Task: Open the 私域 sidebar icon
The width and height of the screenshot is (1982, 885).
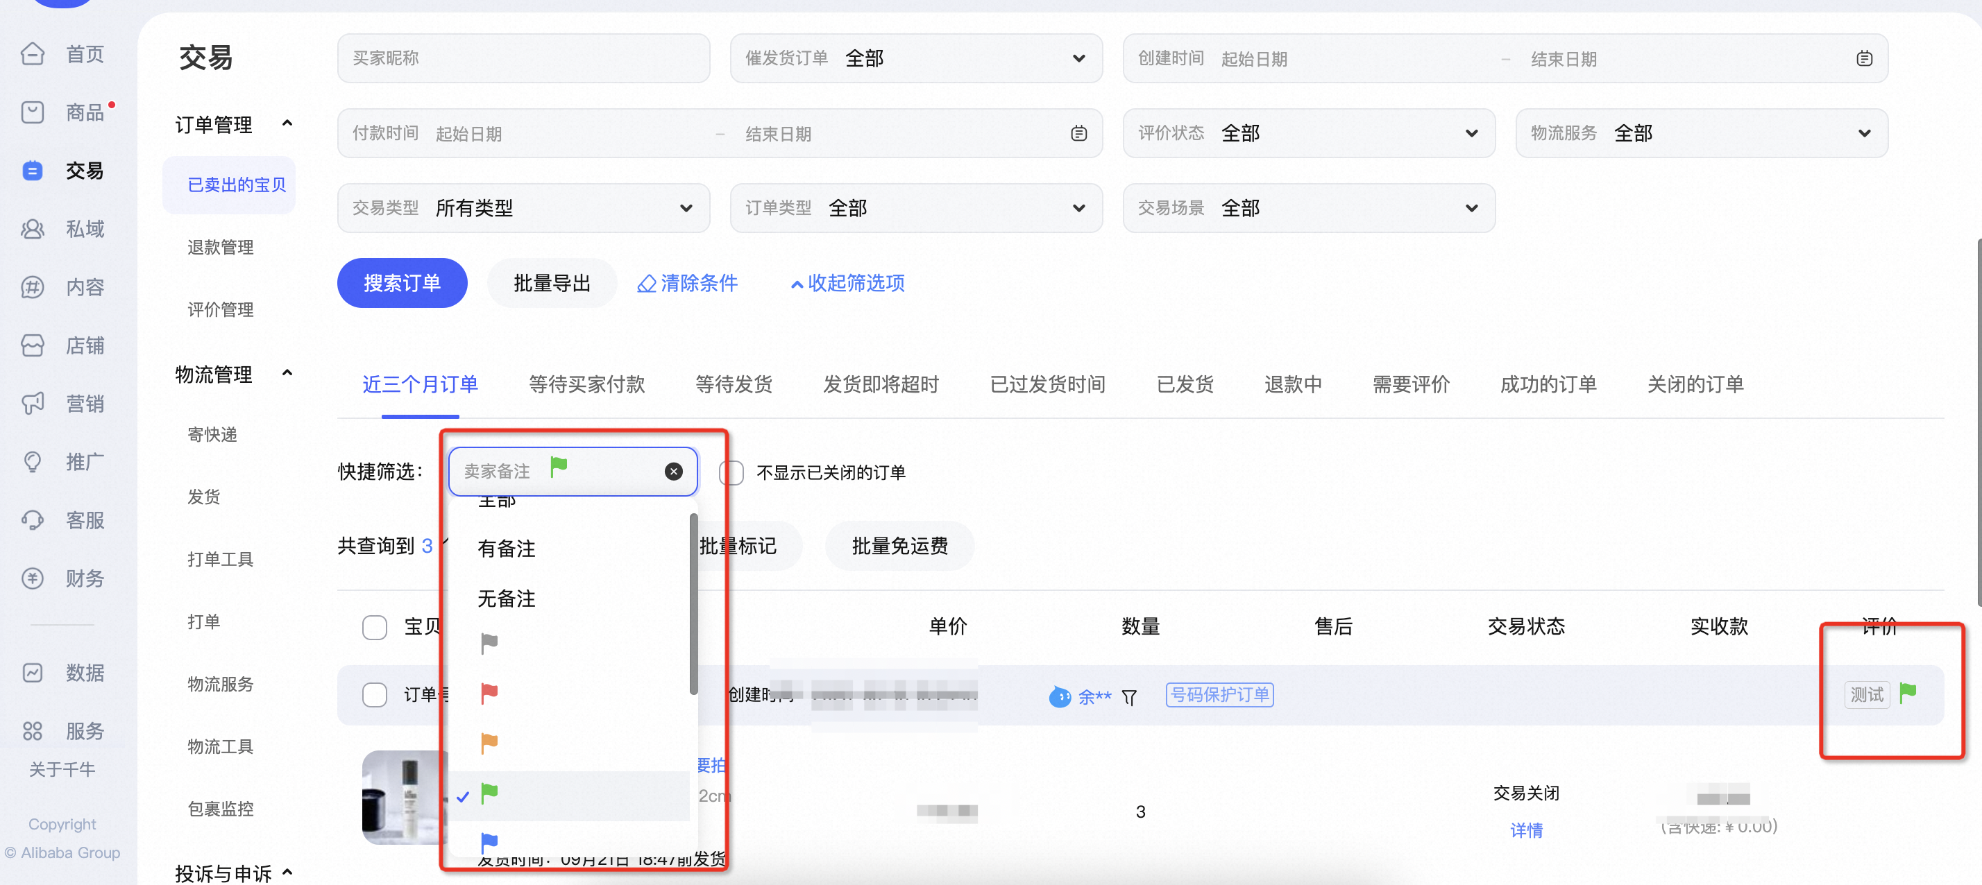Action: pos(33,229)
